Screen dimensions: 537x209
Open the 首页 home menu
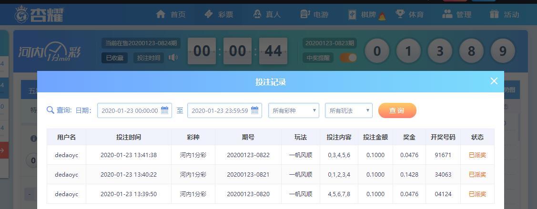(171, 14)
